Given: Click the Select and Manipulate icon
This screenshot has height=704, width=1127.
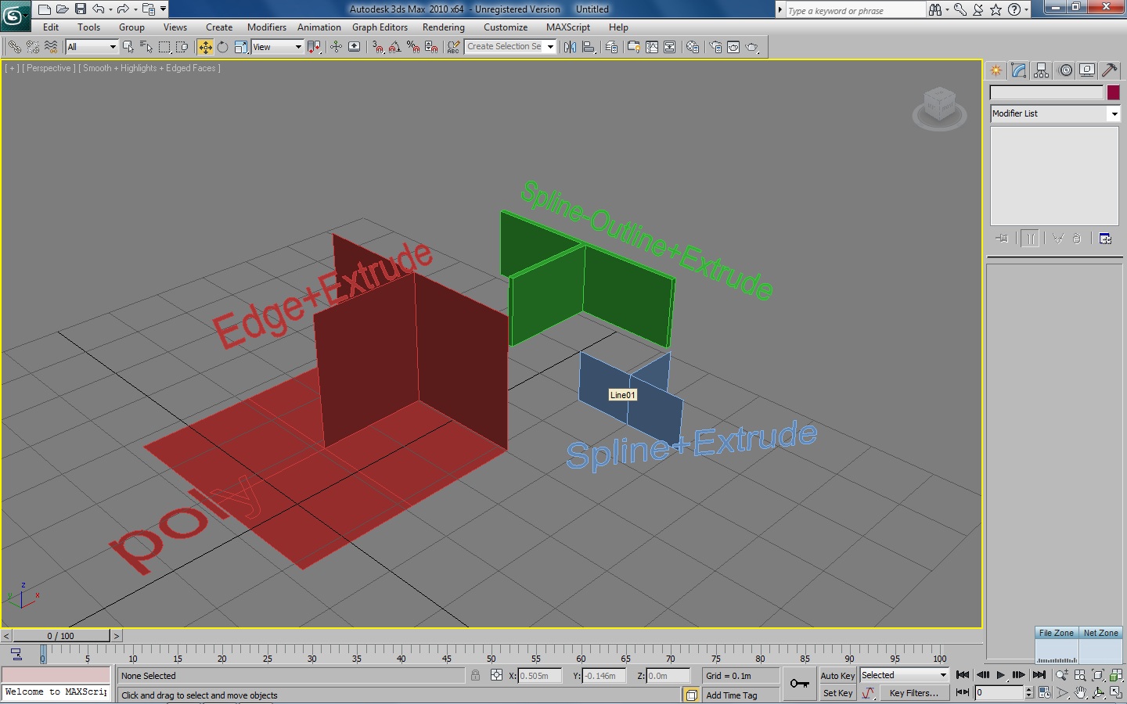Looking at the screenshot, I should (336, 47).
